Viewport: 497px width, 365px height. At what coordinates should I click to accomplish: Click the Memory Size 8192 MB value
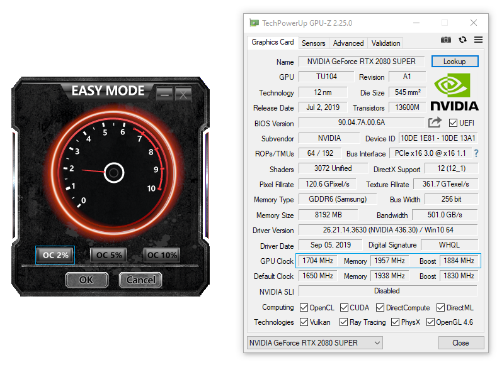click(x=328, y=215)
